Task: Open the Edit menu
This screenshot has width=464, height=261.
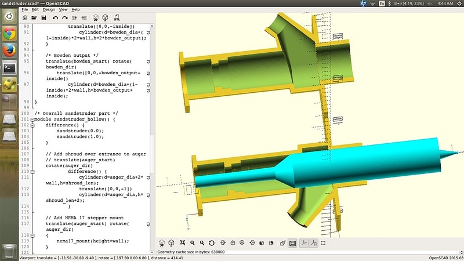Action: coord(35,9)
